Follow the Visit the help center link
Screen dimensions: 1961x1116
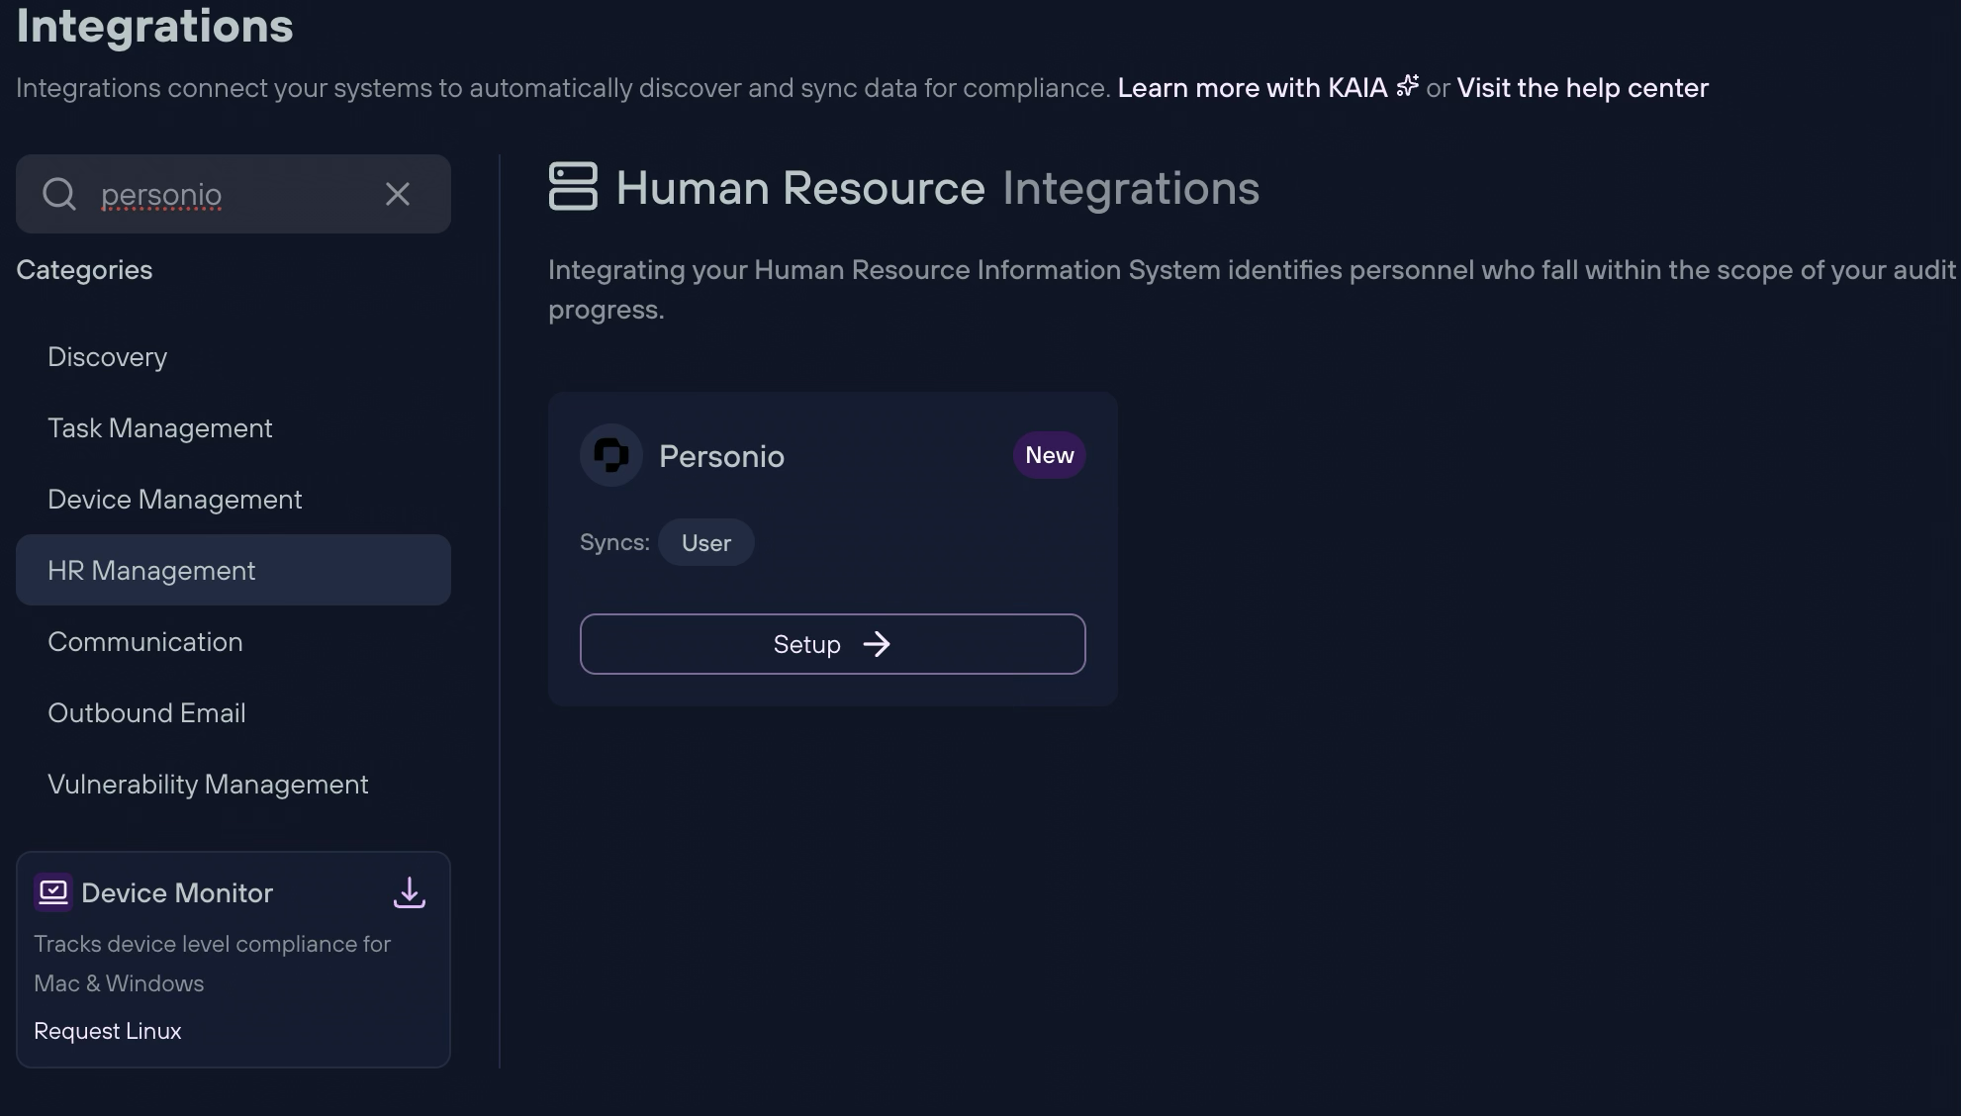click(x=1583, y=88)
